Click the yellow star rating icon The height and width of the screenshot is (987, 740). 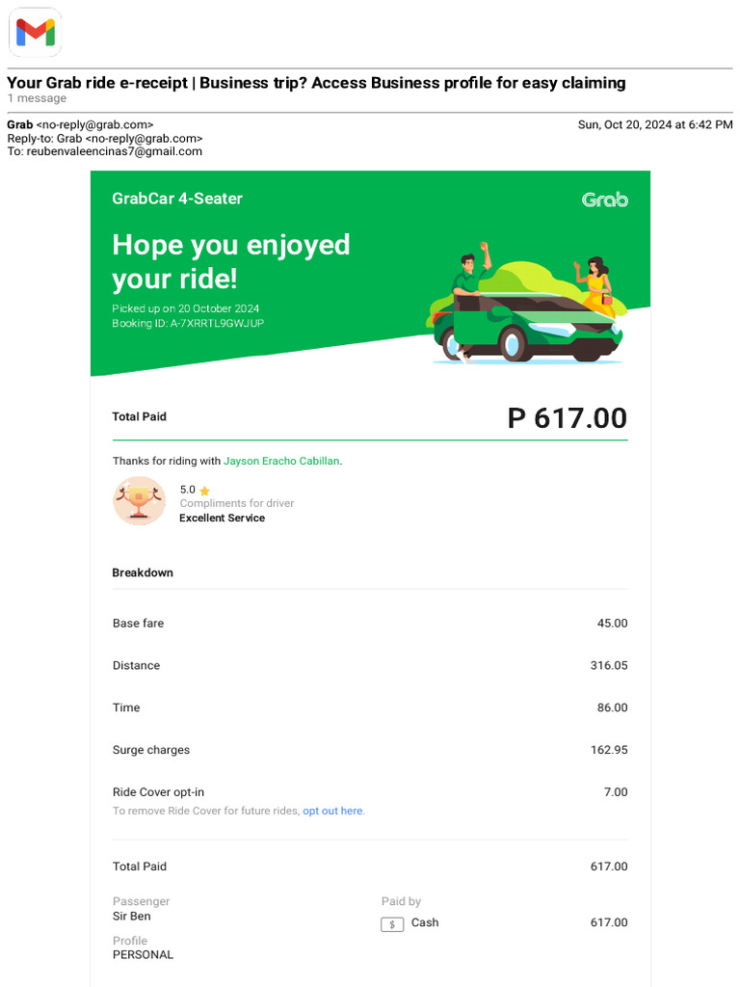pyautogui.click(x=204, y=491)
